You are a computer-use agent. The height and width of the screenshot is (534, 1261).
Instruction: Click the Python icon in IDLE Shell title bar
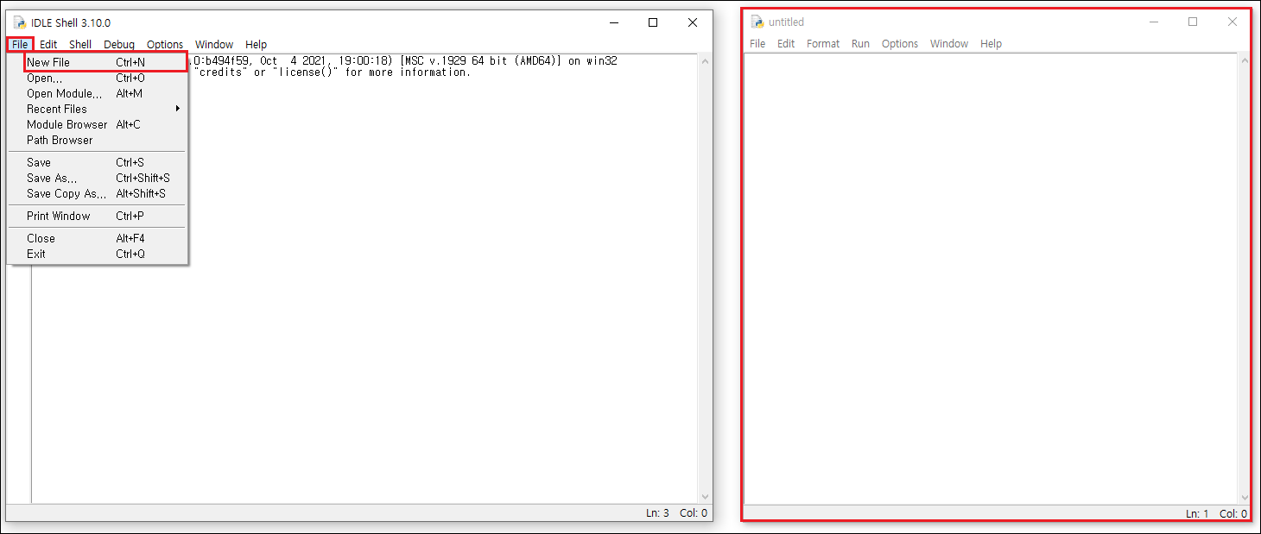tap(20, 22)
